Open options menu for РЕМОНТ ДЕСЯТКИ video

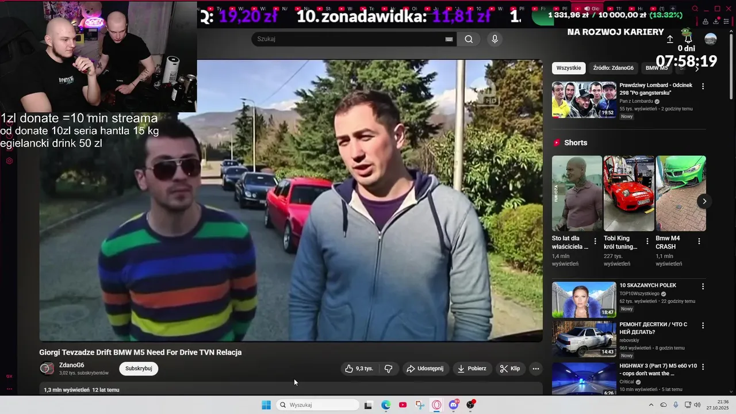coord(703,325)
